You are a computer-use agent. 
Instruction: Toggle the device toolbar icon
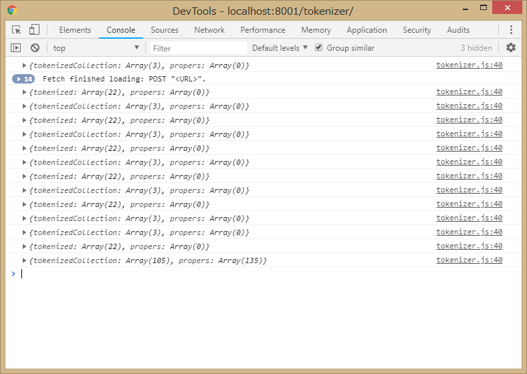pyautogui.click(x=34, y=30)
